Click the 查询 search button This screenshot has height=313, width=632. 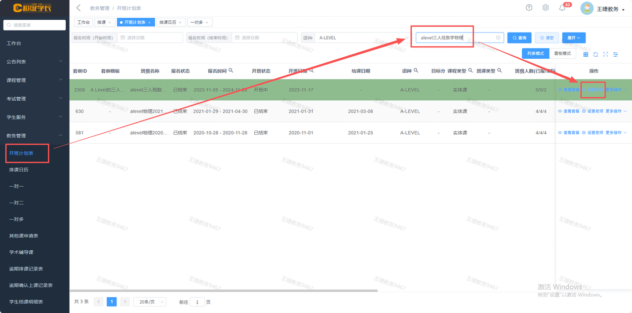[x=519, y=38]
